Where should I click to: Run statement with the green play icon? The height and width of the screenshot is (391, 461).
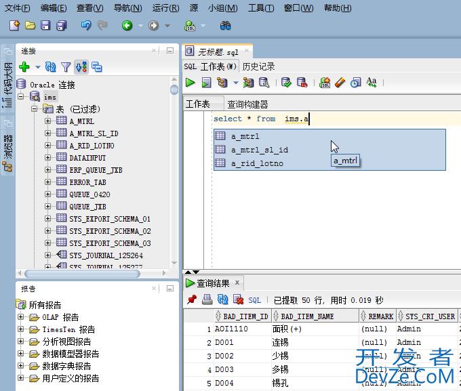pos(191,83)
